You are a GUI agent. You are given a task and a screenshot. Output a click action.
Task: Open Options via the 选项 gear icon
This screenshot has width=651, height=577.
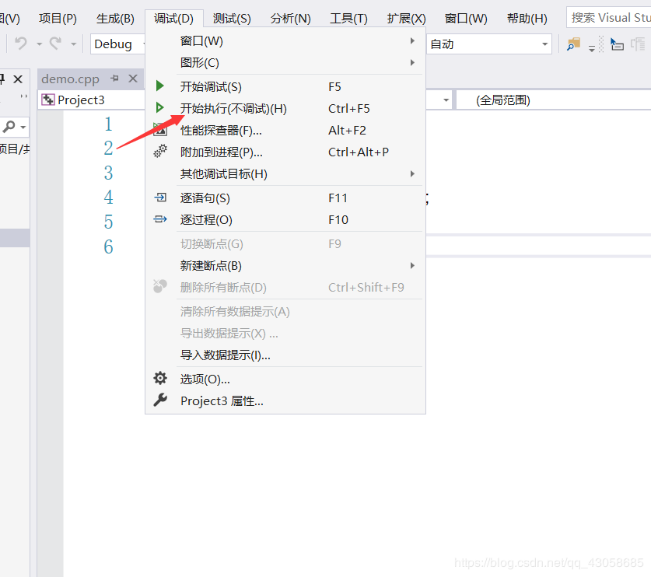[159, 379]
